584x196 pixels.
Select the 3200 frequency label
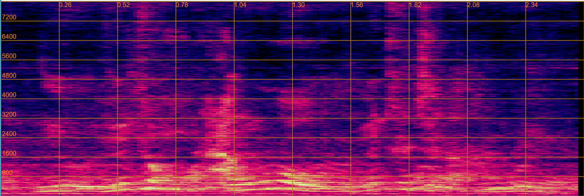tap(9, 114)
